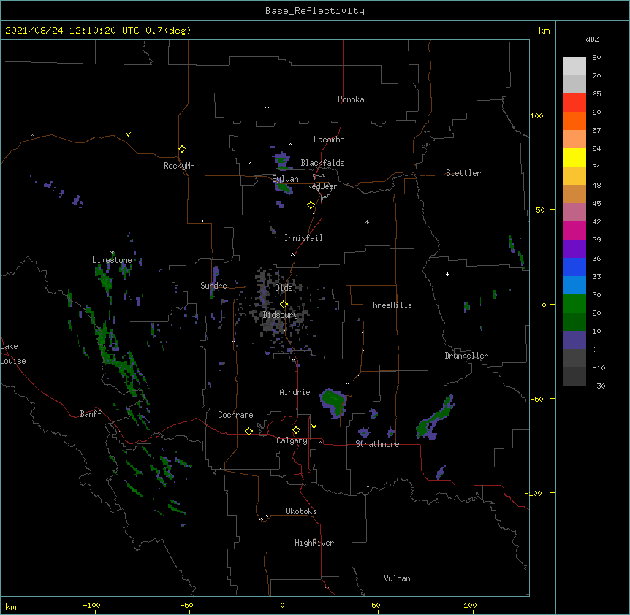Viewport: 630px width, 615px height.
Task: Click the Blackfalds label
Action: (x=322, y=163)
